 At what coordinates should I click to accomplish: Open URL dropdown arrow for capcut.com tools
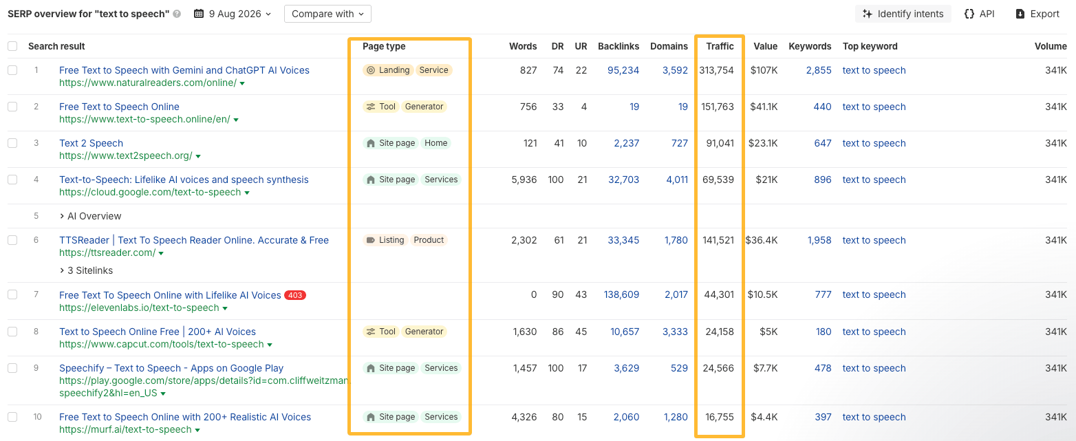coord(270,345)
